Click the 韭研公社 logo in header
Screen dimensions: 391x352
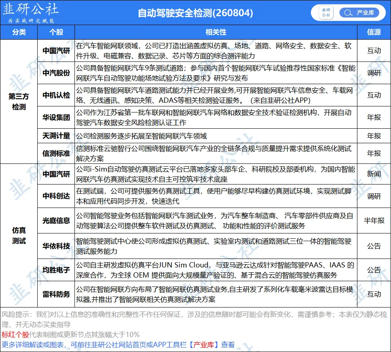click(x=30, y=13)
